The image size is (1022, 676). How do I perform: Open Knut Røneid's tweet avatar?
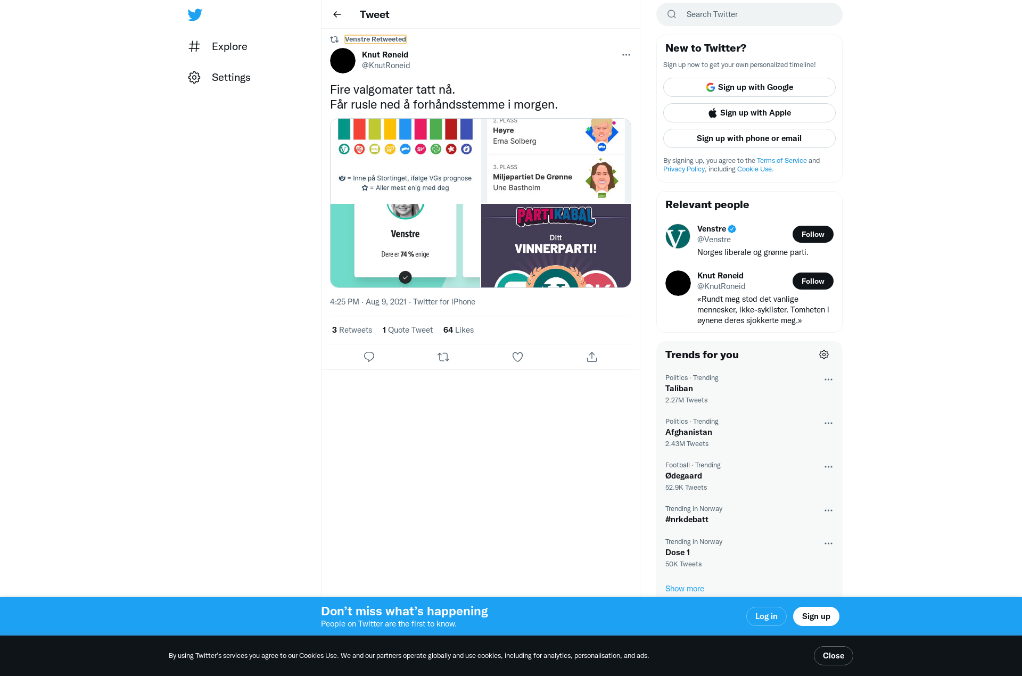coord(343,61)
